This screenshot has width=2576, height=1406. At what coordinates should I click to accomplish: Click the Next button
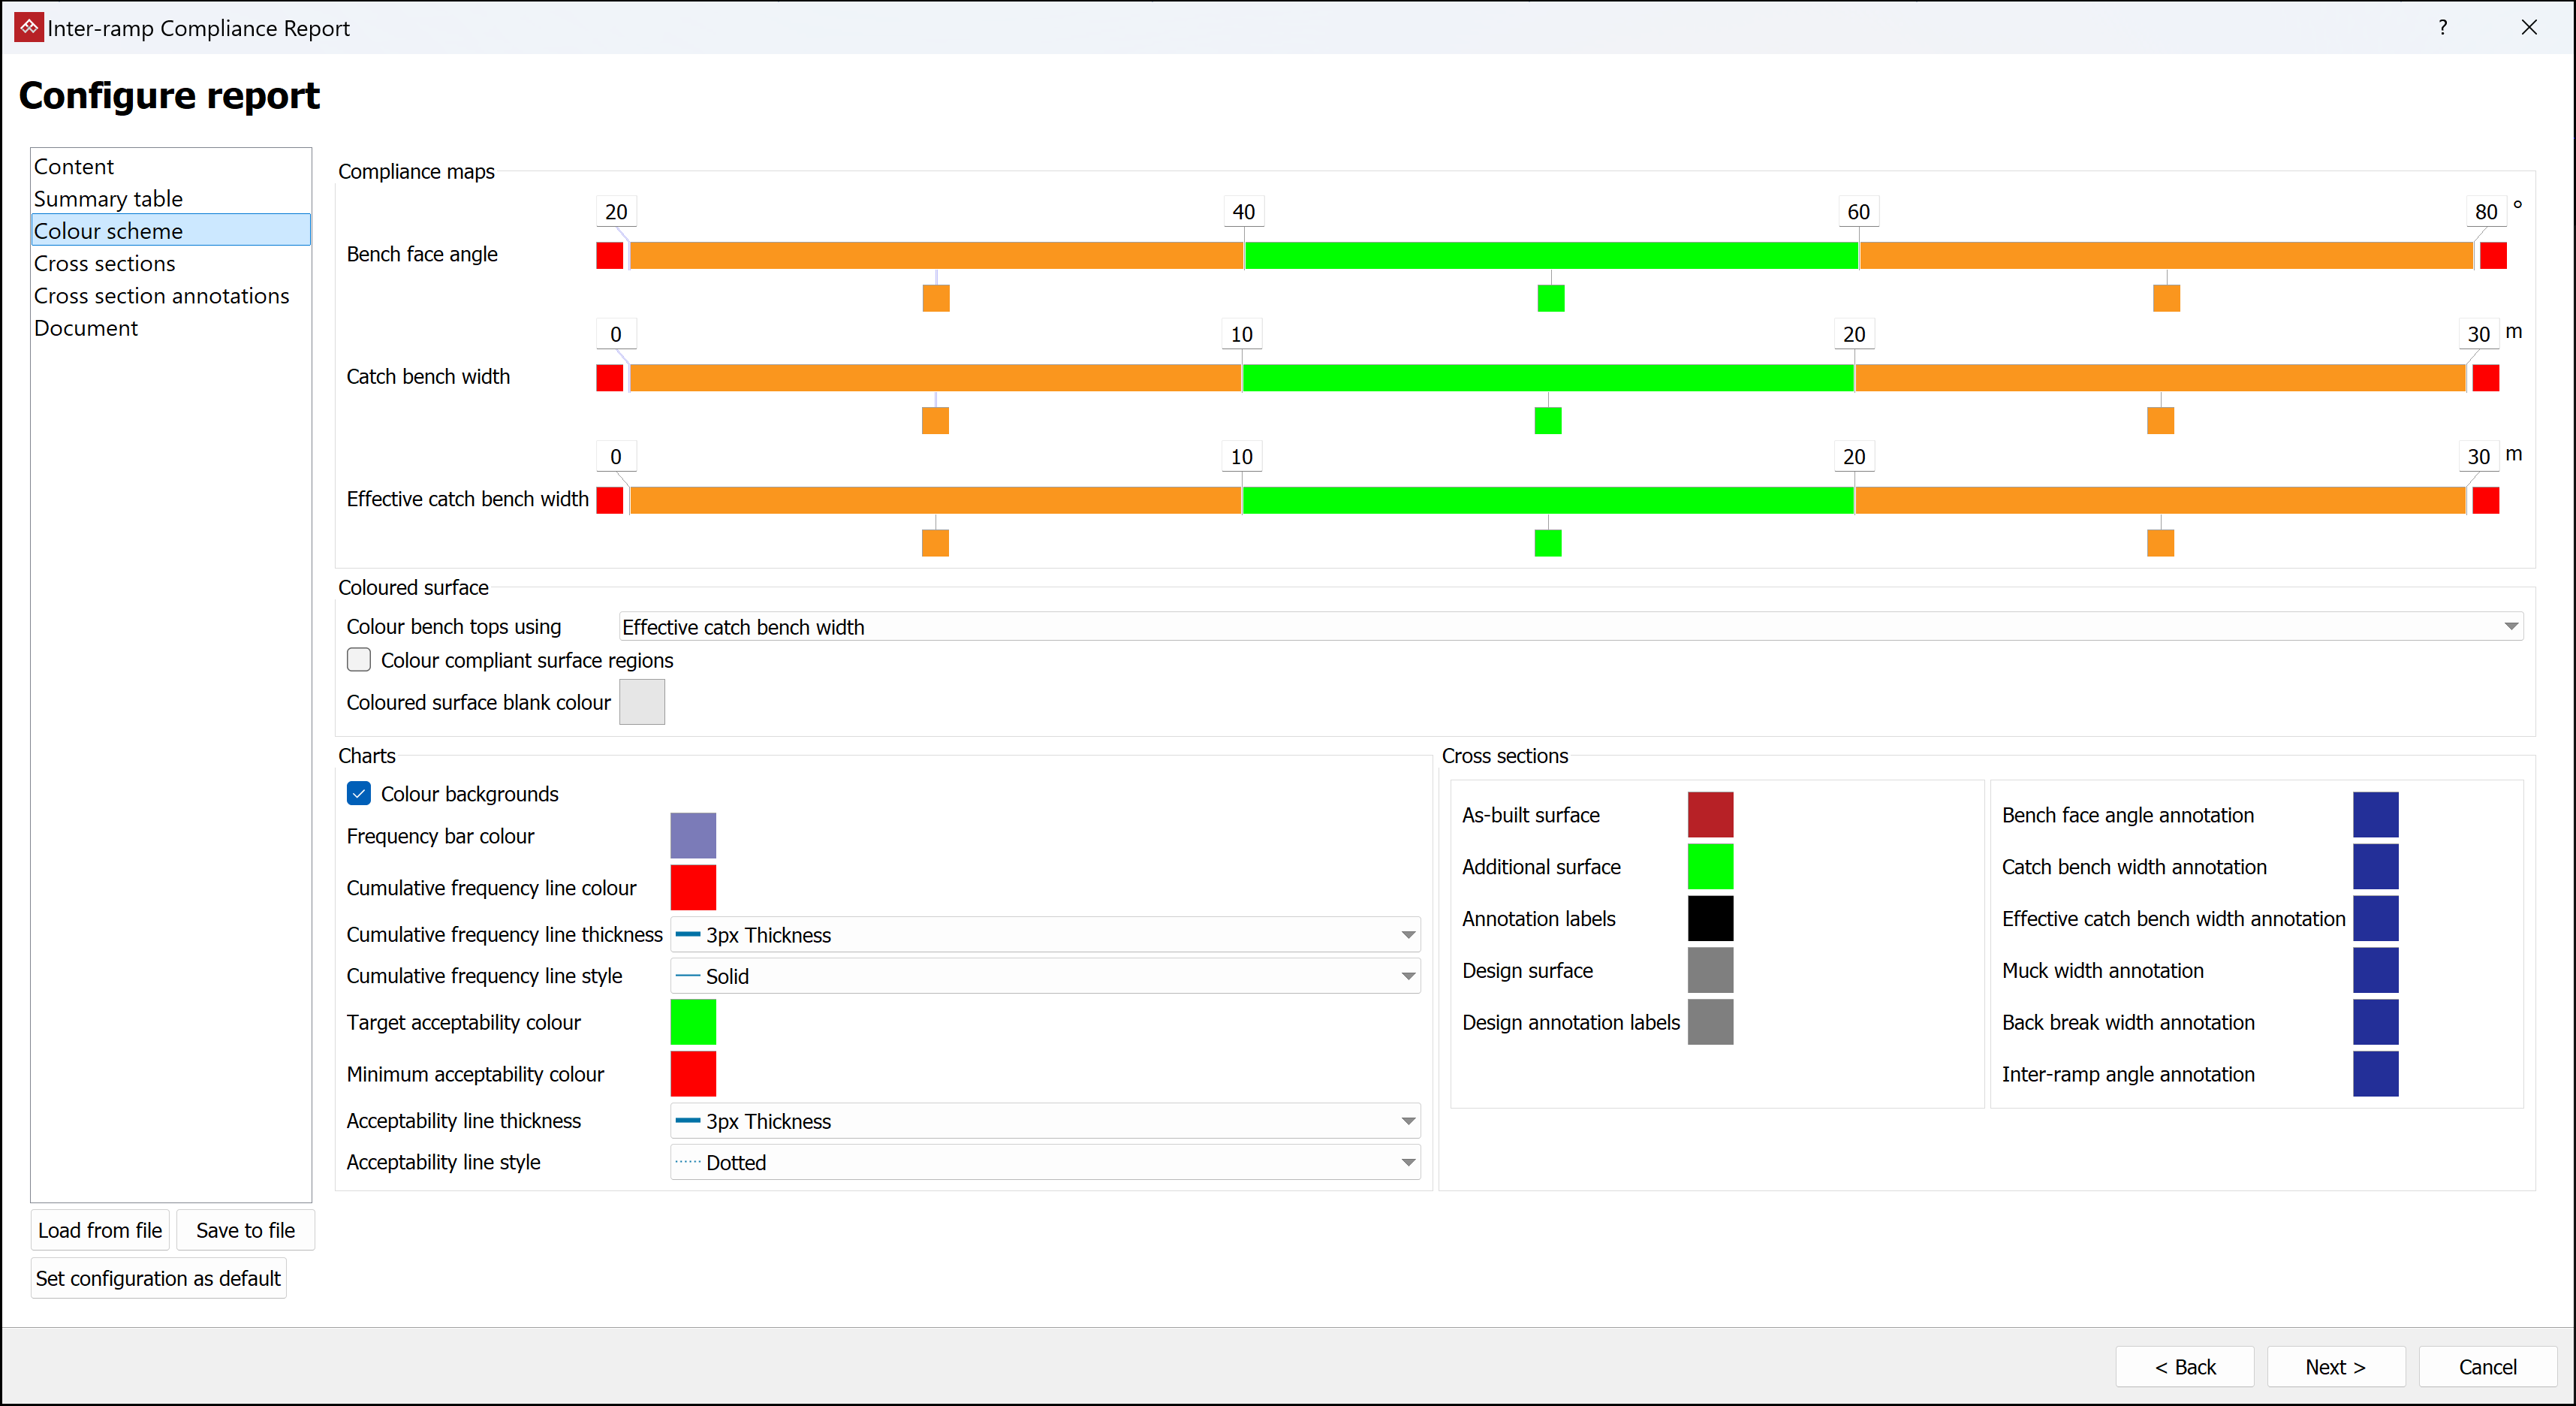(2335, 1367)
